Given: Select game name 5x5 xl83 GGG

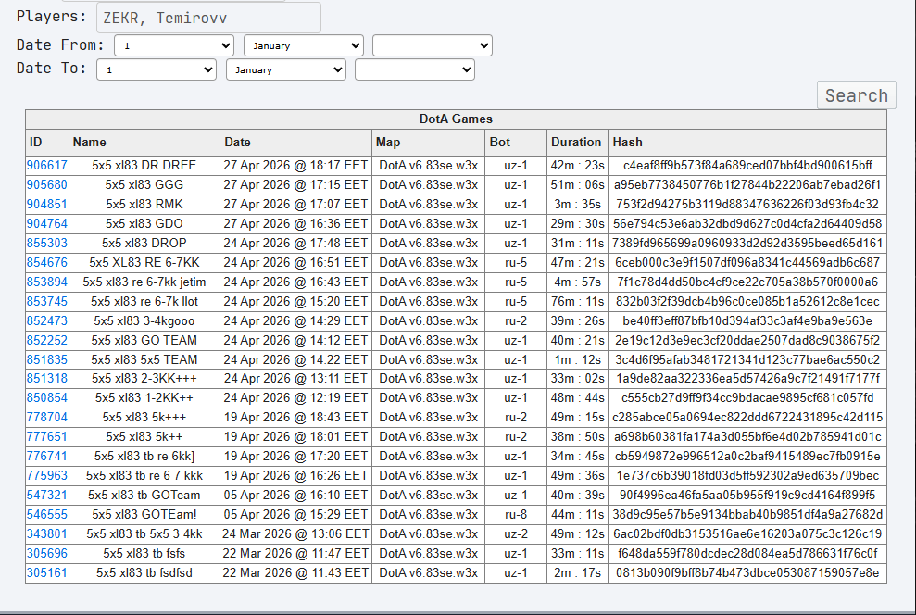Looking at the screenshot, I should [x=144, y=184].
